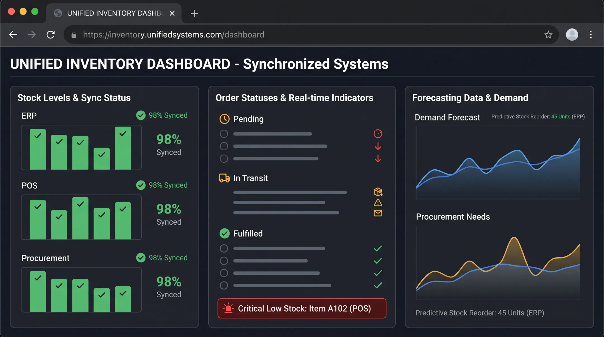The height and width of the screenshot is (337, 604).
Task: Open the browser three-dot menu
Action: pyautogui.click(x=591, y=35)
